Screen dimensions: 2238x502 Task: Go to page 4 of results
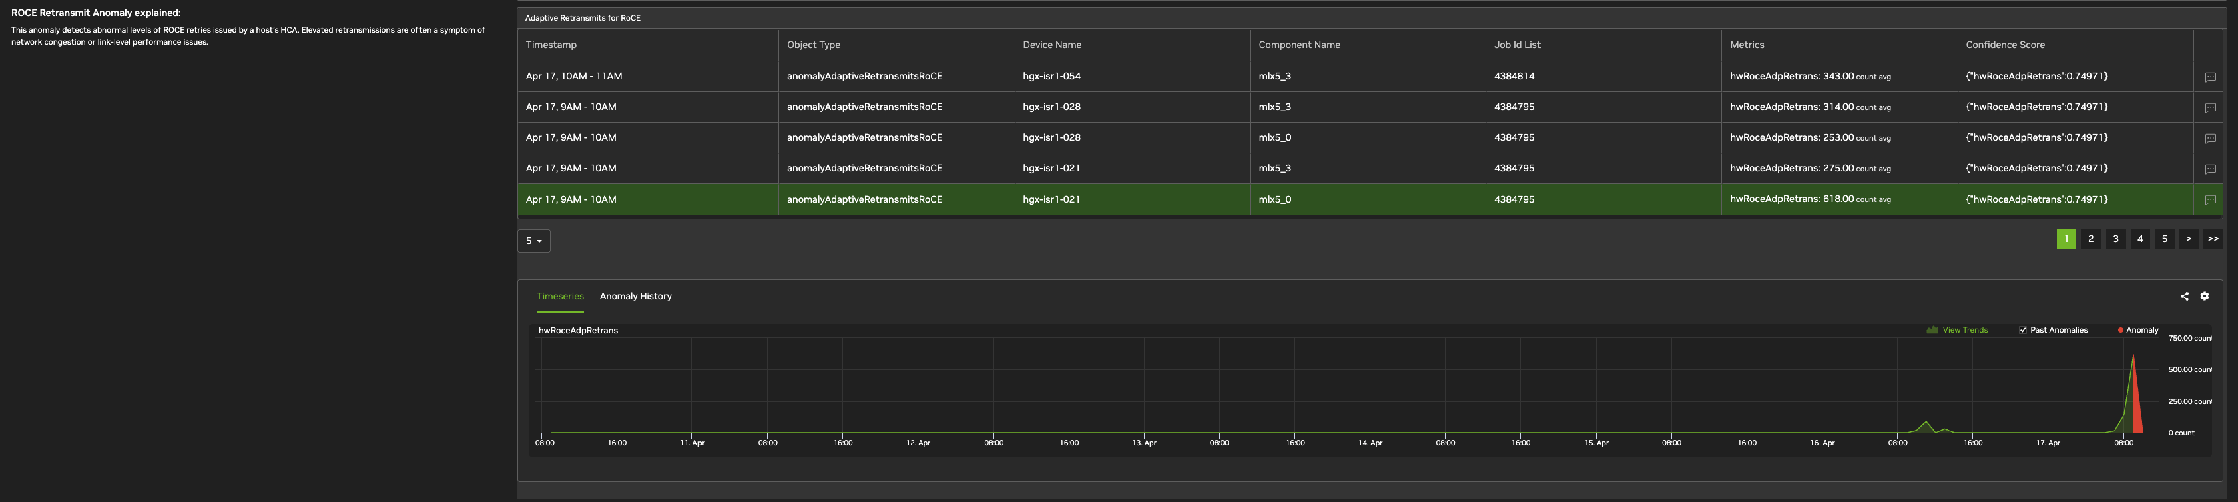pos(2139,239)
